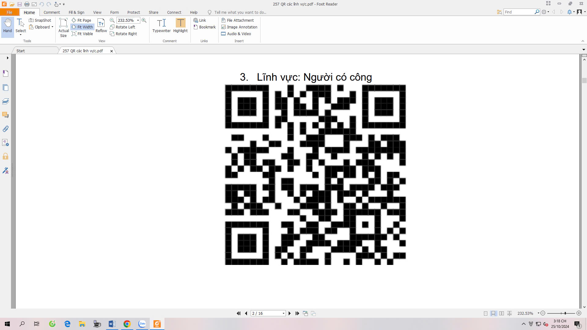This screenshot has height=330, width=587.
Task: Open the status bar zoom level dropdown
Action: 538,313
